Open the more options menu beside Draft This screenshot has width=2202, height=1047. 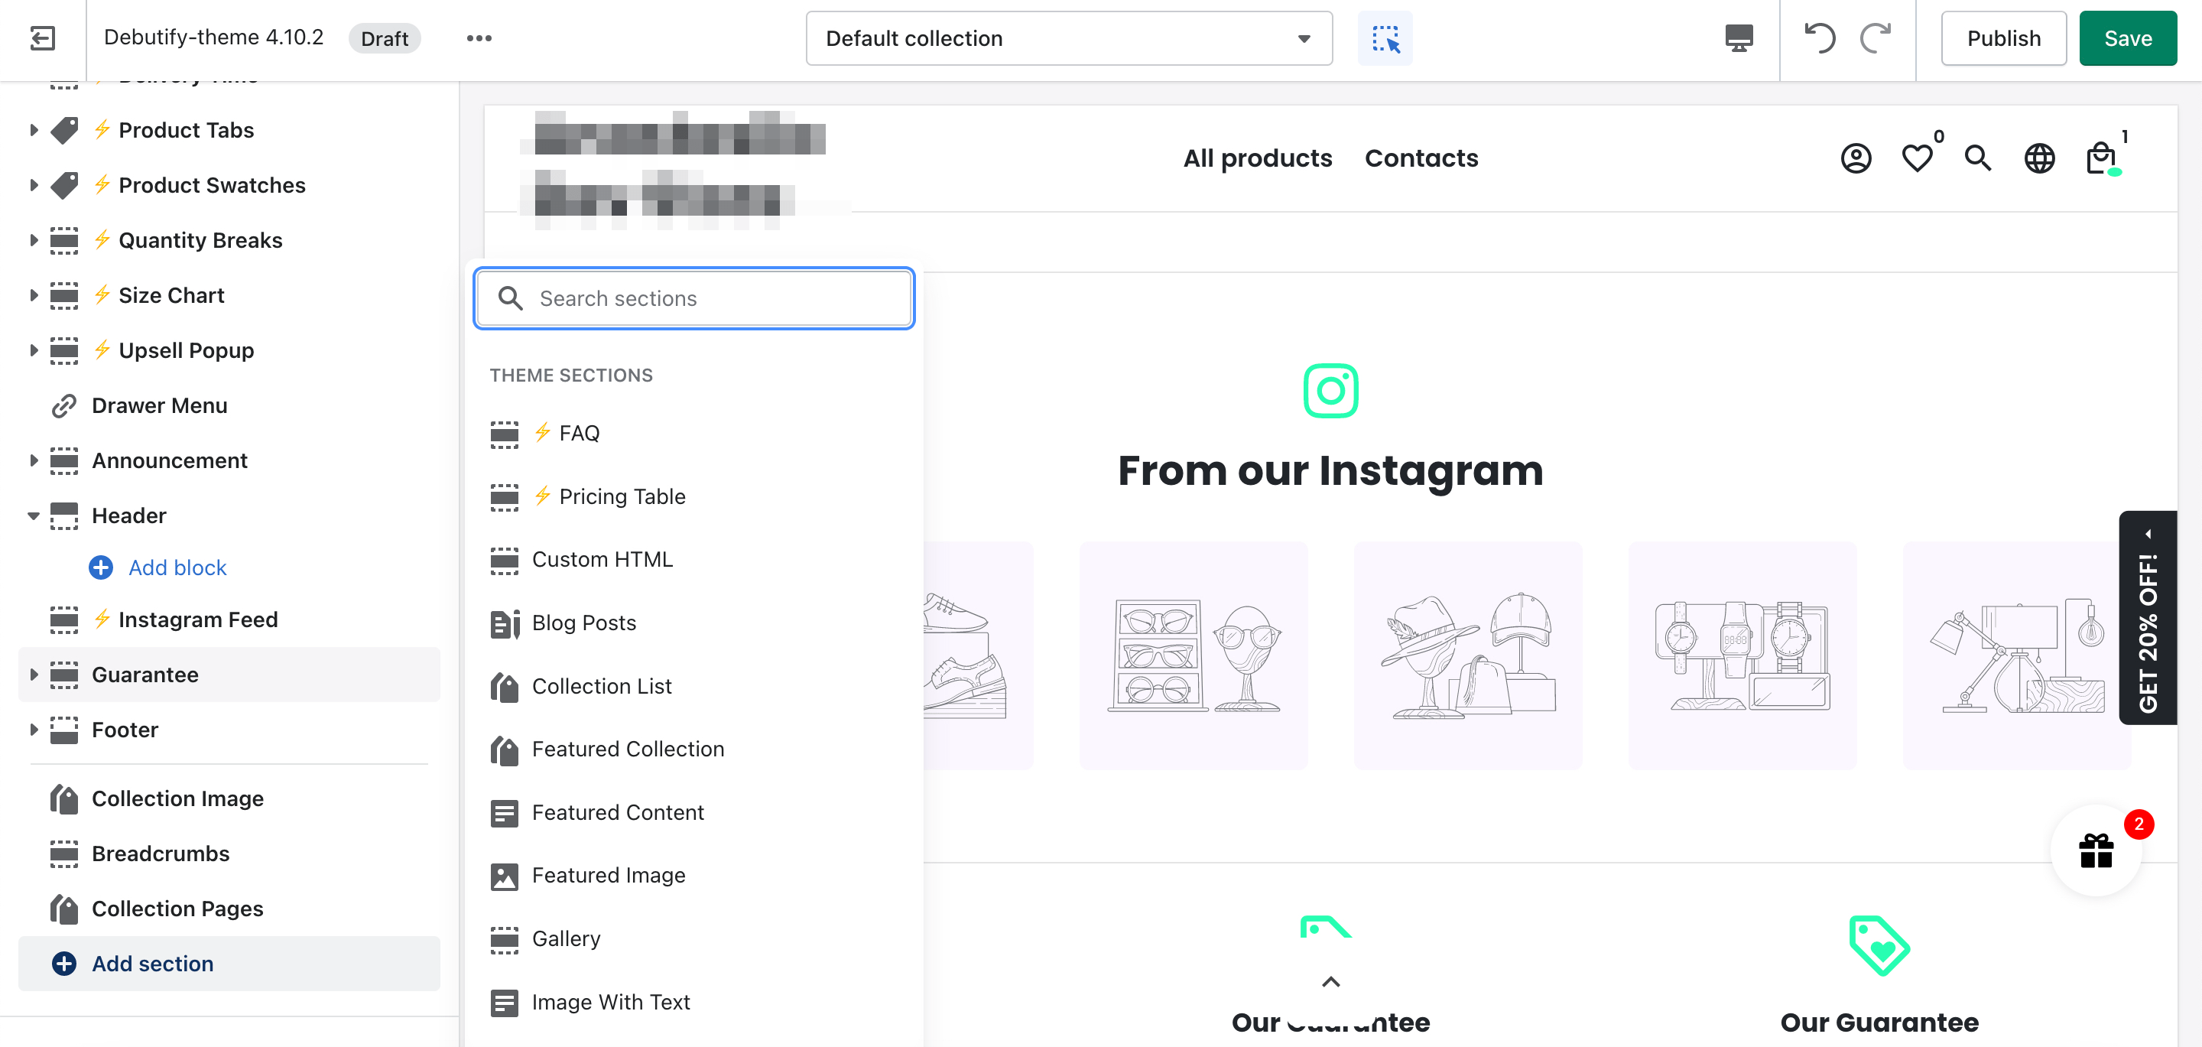point(479,37)
